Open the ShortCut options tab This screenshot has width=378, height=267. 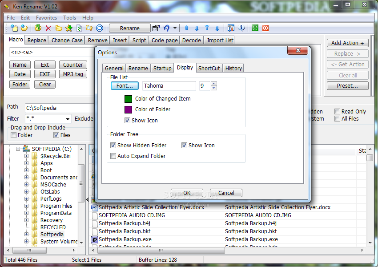[209, 68]
